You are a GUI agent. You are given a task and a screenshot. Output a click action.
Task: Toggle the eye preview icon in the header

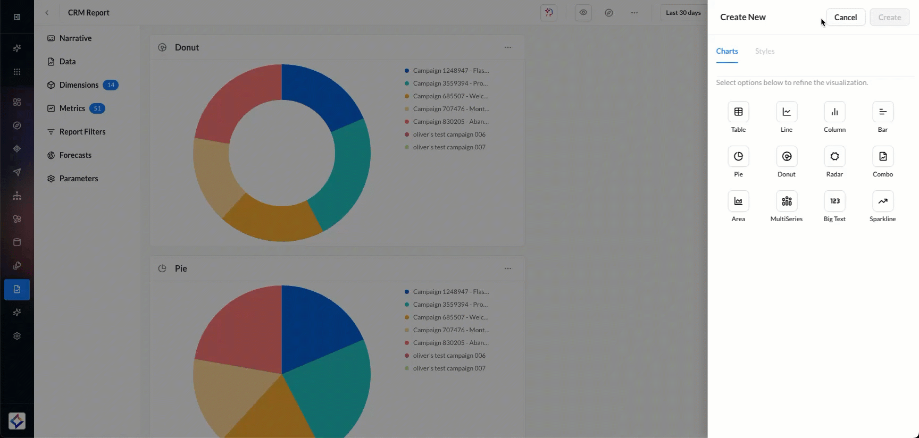583,13
